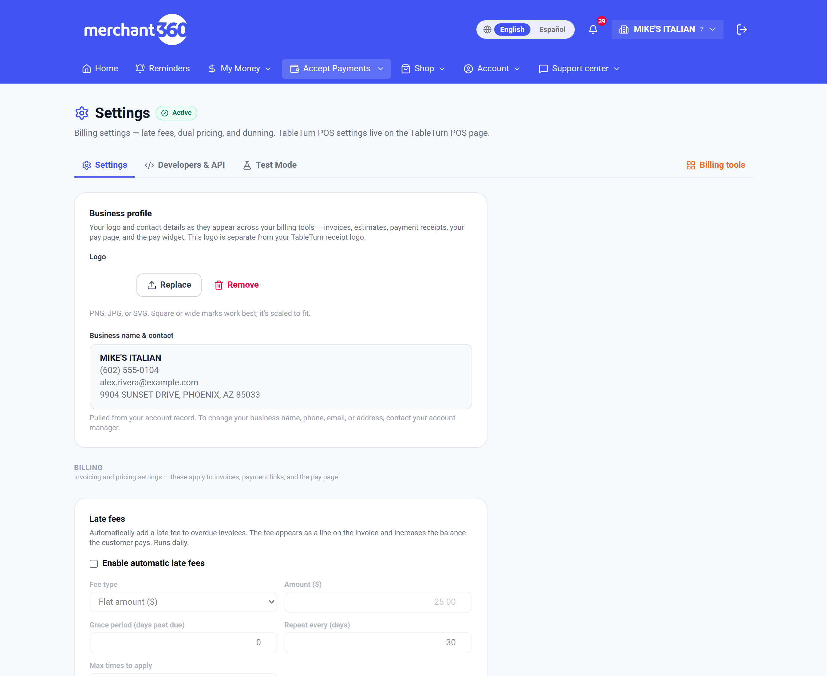Click the Accept Payments wallet icon
This screenshot has height=676, width=836.
[294, 69]
